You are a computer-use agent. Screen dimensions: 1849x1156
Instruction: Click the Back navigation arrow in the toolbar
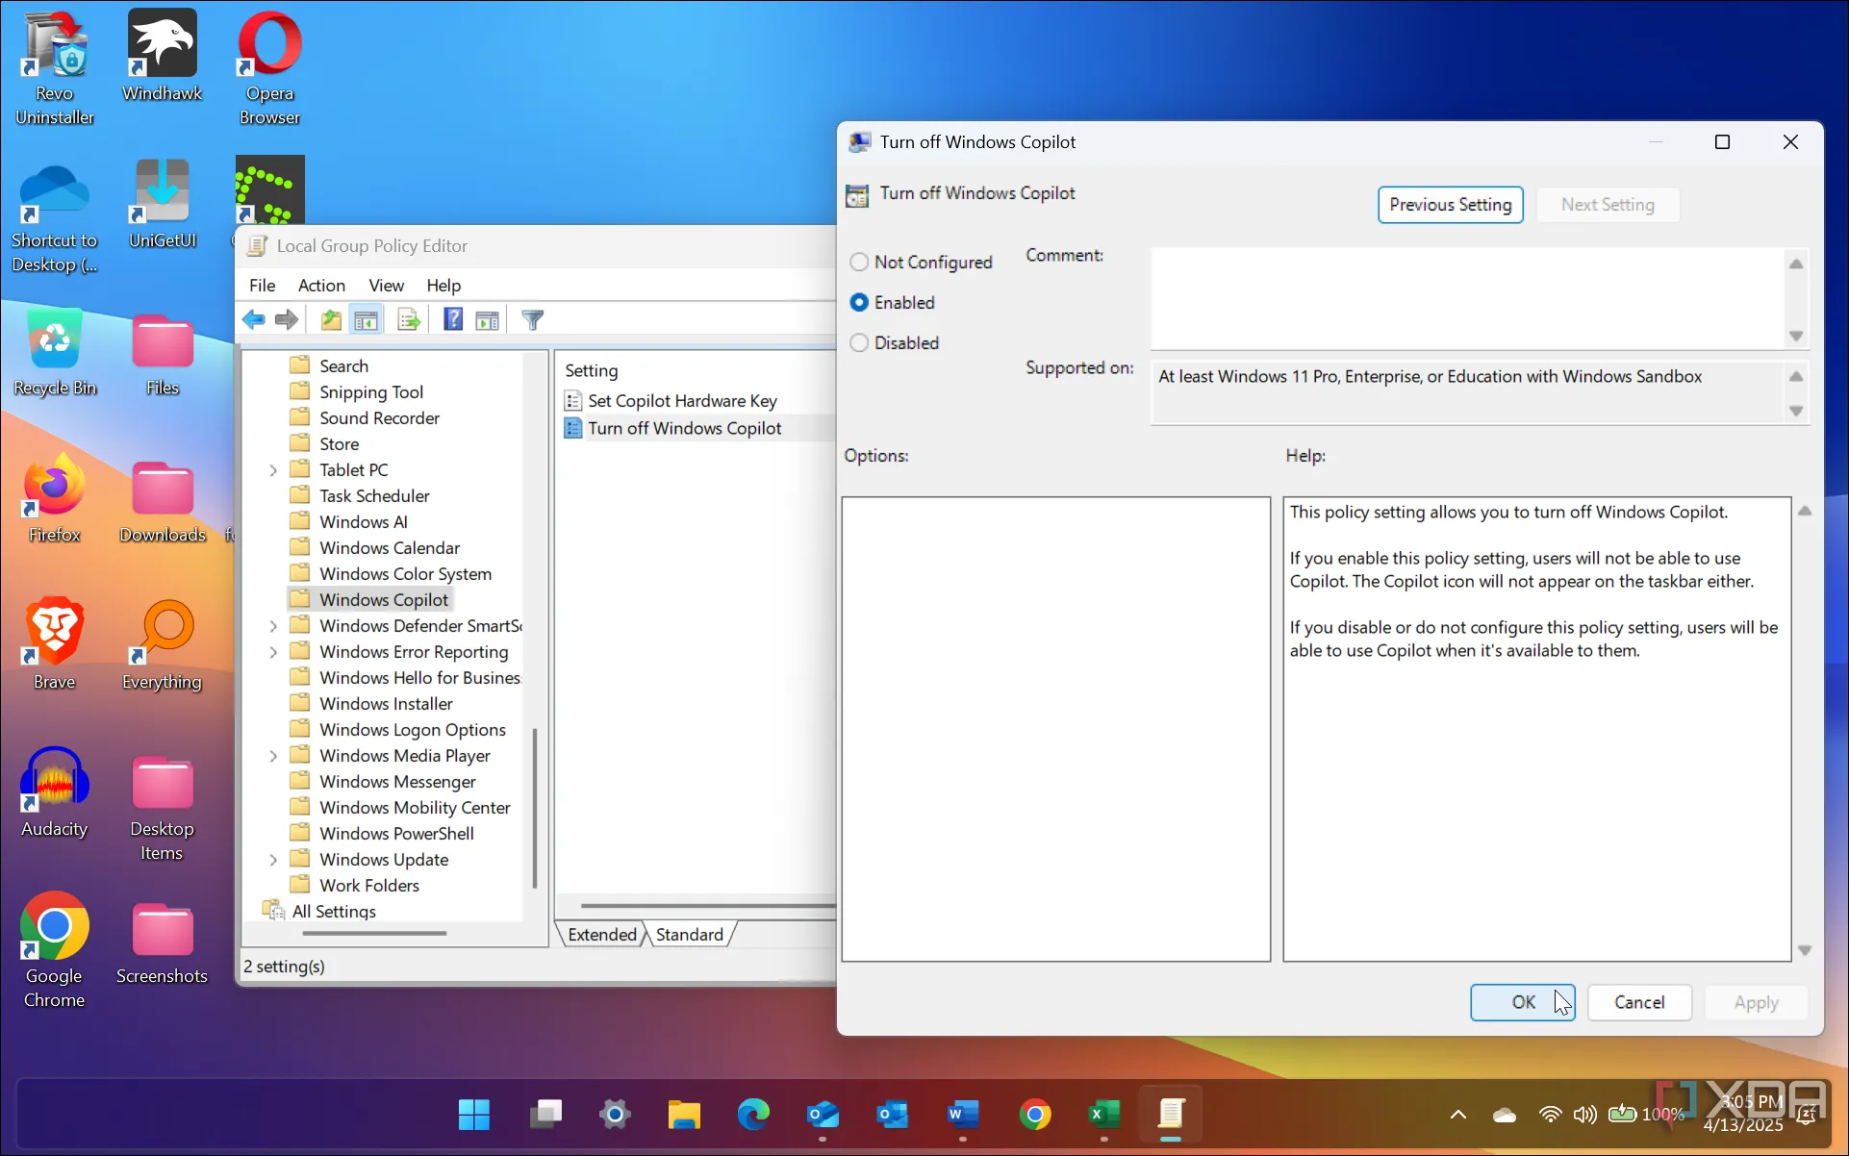(x=254, y=319)
